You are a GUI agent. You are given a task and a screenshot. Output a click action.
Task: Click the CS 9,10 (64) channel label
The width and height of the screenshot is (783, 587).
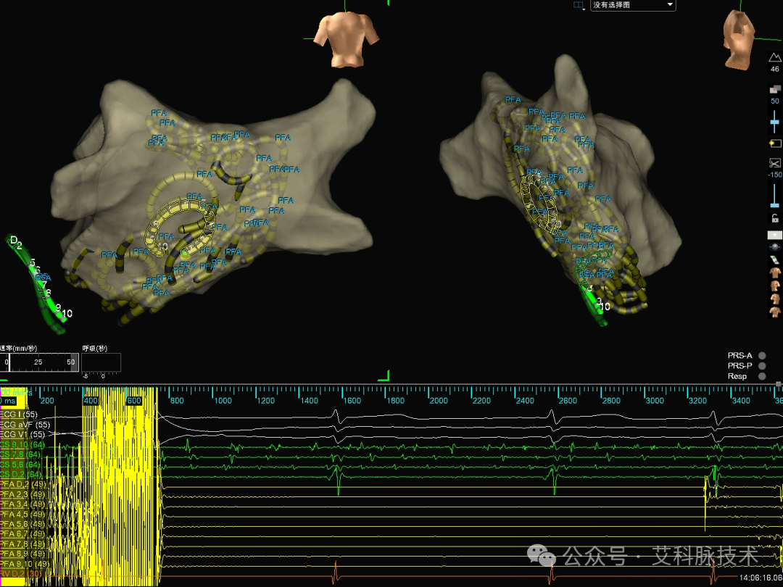coord(22,445)
